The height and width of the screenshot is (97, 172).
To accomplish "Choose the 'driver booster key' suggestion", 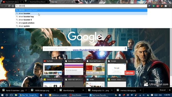I will tap(81, 17).
